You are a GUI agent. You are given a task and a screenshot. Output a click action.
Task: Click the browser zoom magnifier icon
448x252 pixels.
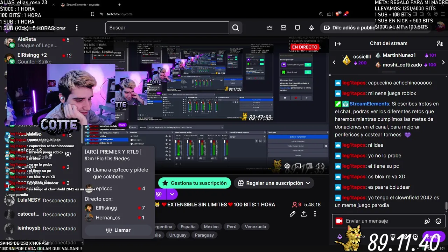tap(321, 14)
